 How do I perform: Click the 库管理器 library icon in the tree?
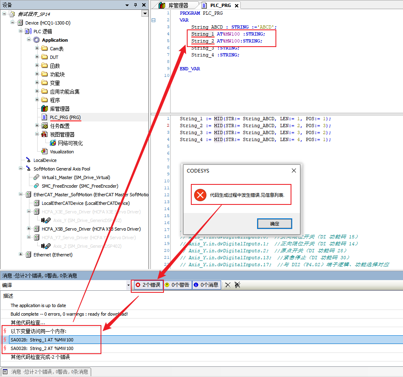45,109
